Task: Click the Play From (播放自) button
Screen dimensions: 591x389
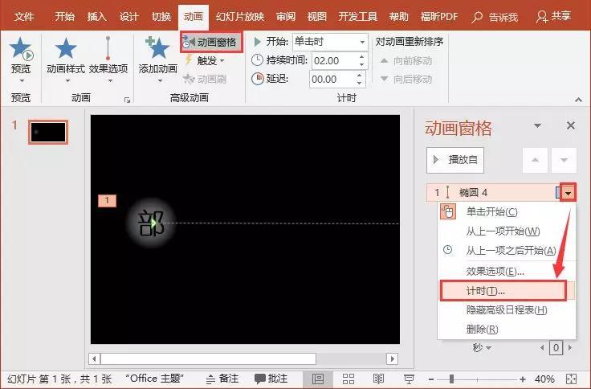Action: point(455,160)
